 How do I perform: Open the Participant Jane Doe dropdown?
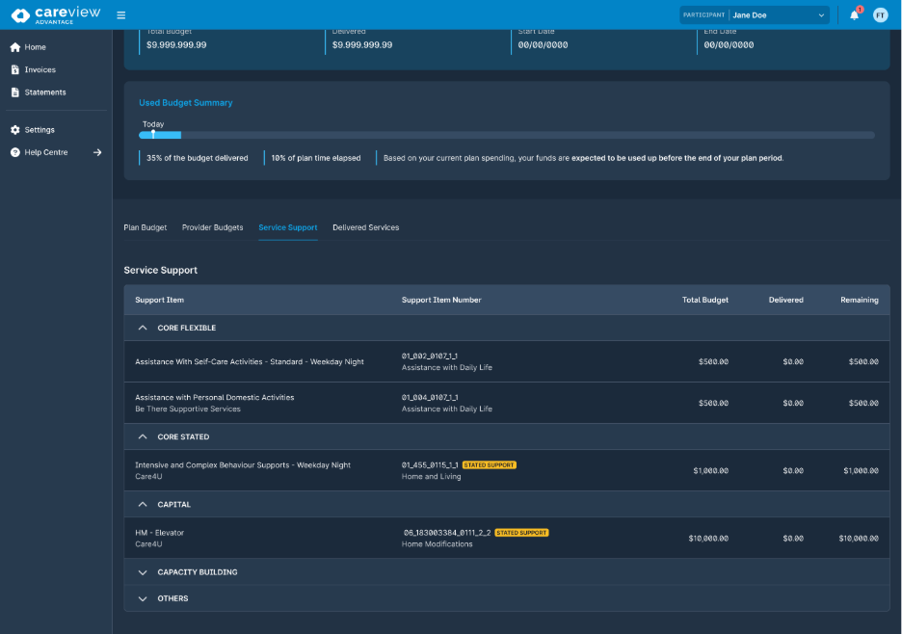778,15
